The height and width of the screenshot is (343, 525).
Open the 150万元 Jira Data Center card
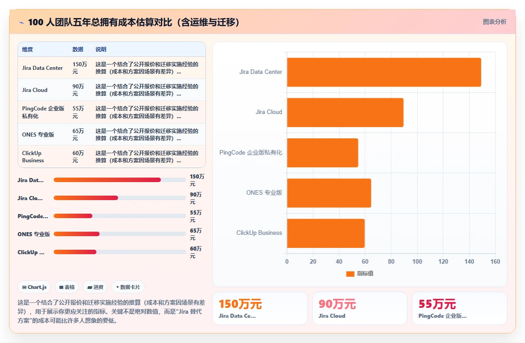click(x=260, y=308)
